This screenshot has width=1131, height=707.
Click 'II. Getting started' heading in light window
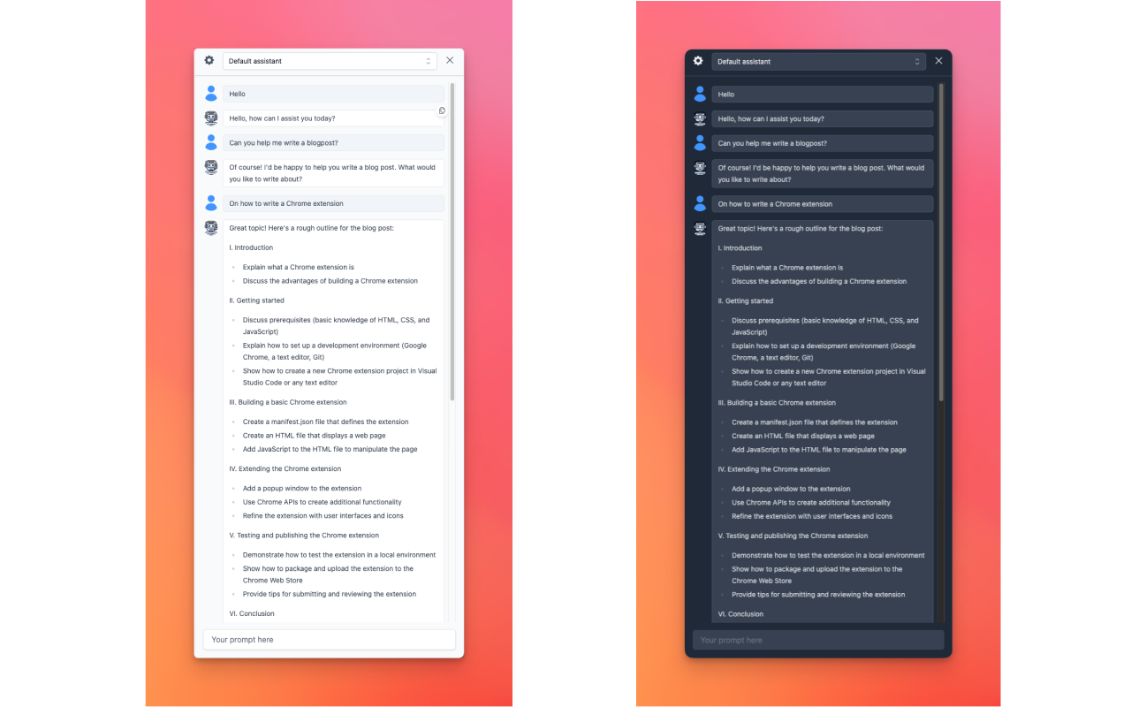click(257, 300)
